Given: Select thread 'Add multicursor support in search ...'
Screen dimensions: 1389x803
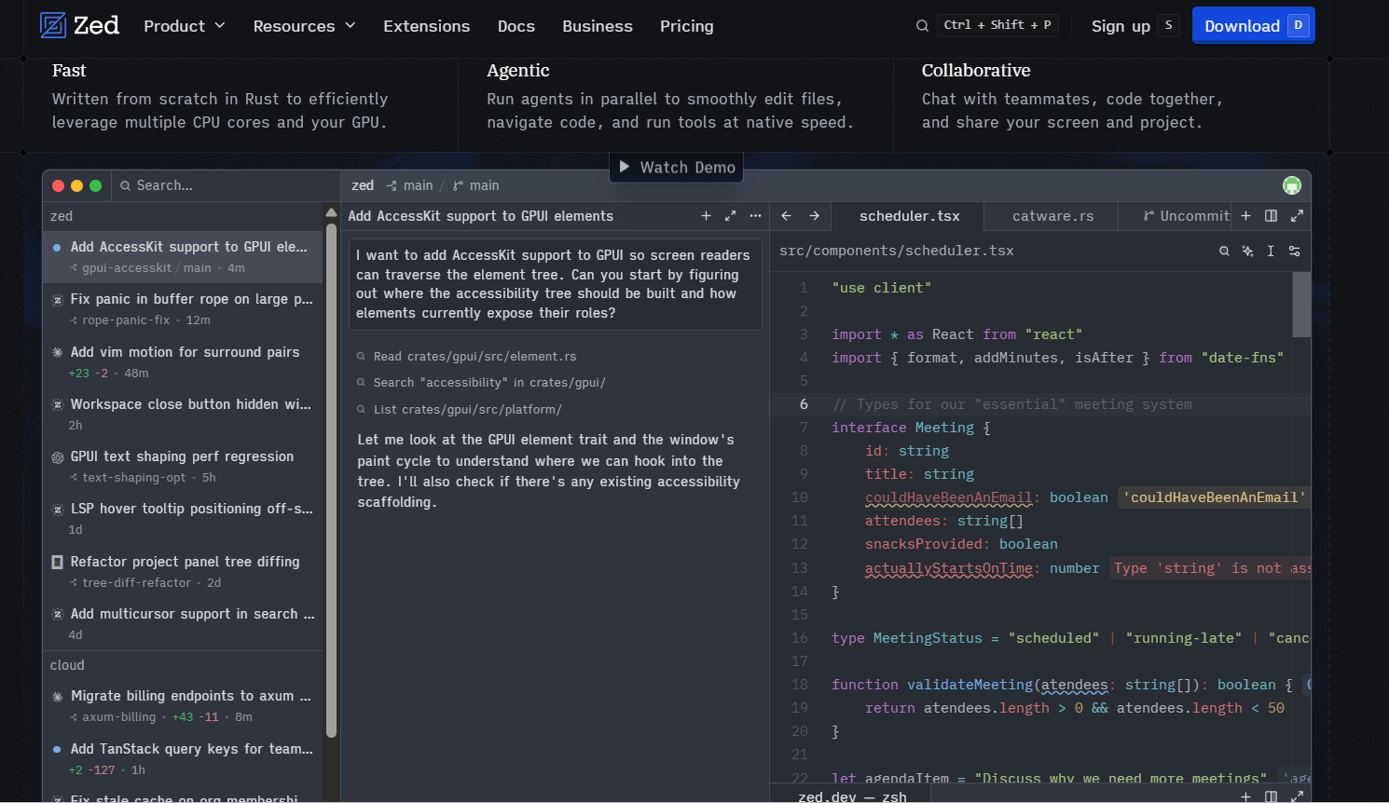Looking at the screenshot, I should 183,624.
